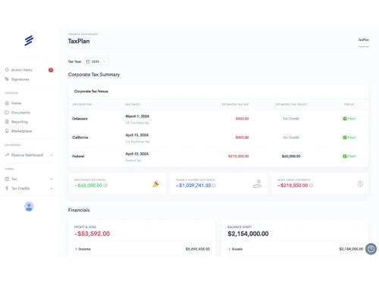
Task: Go to Signatures in the sidebar
Action: coord(20,80)
